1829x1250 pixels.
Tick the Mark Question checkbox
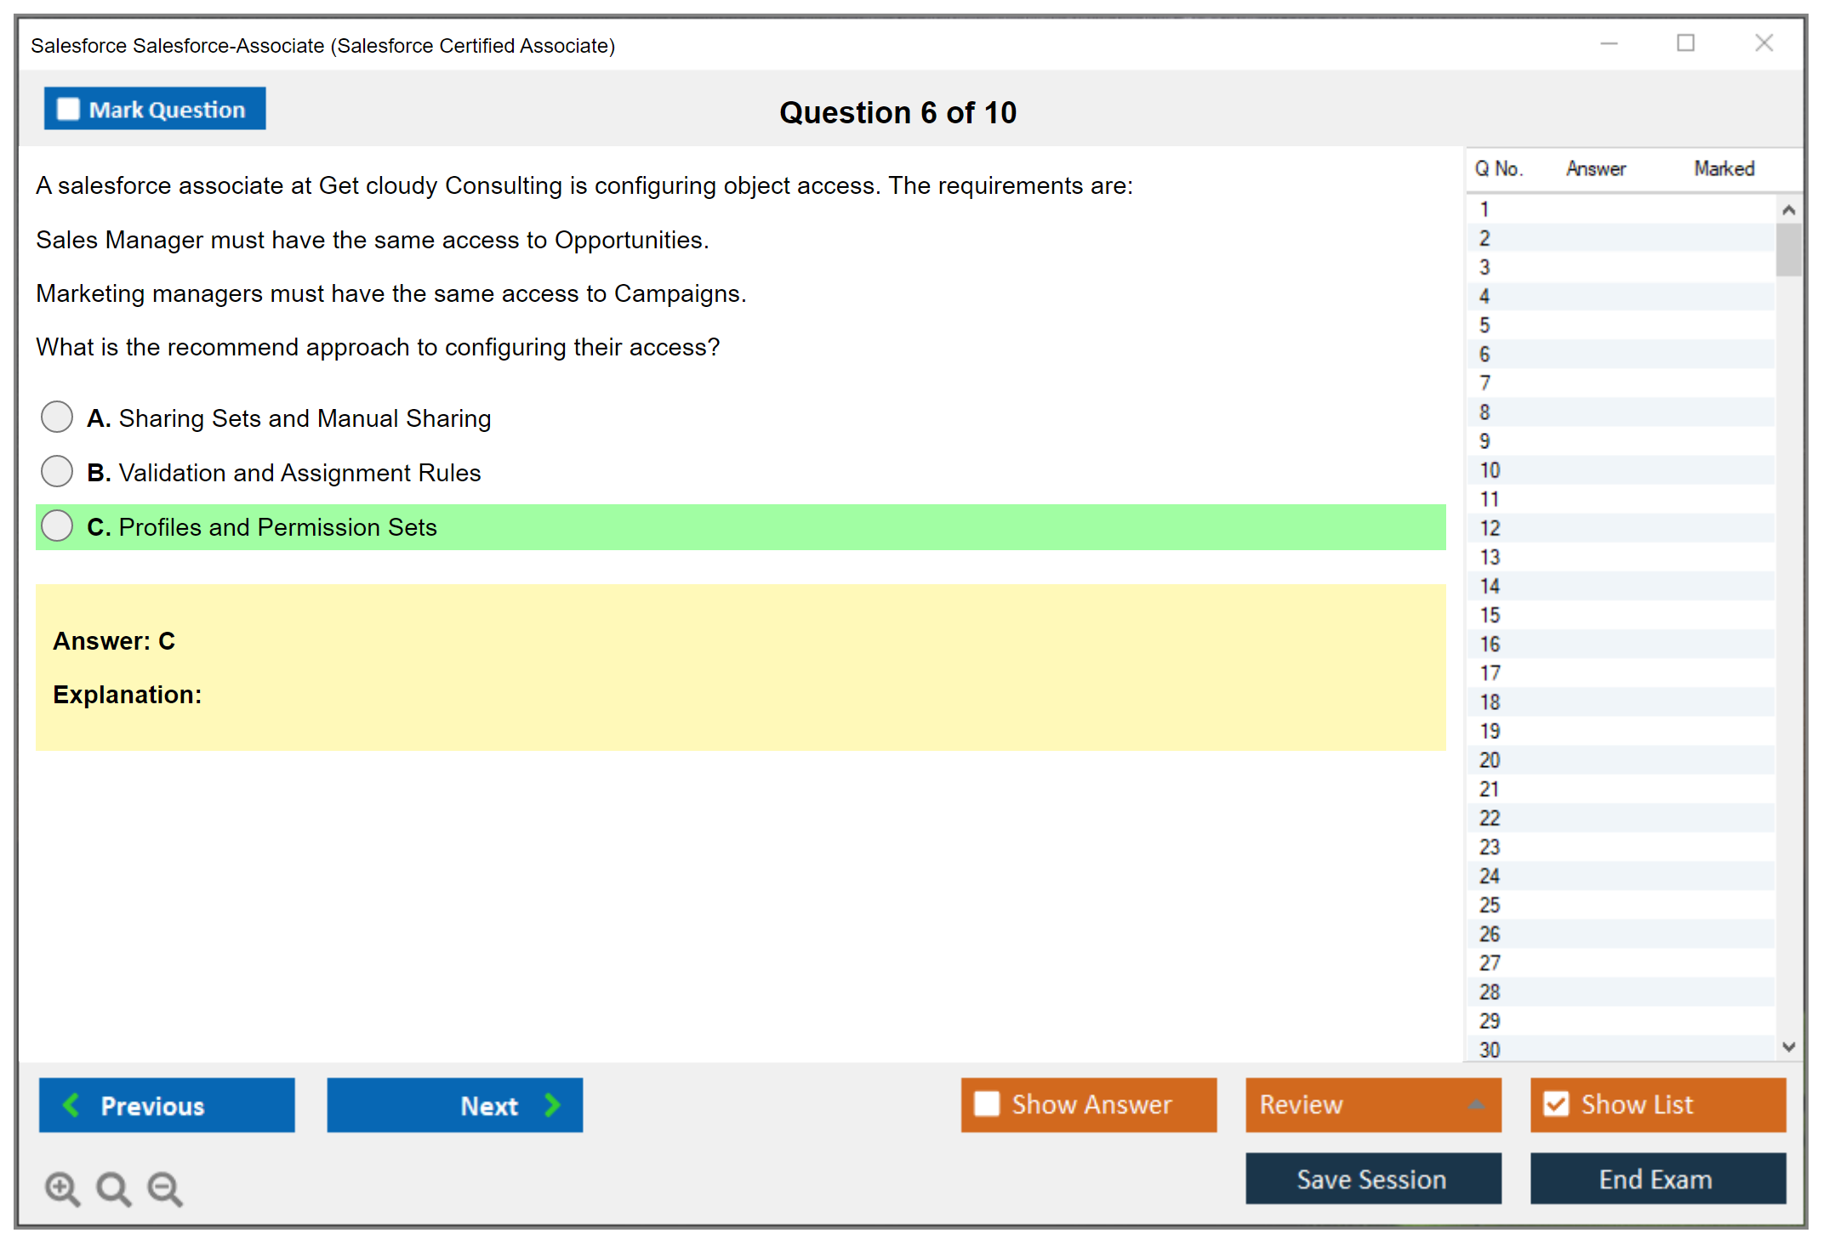(68, 109)
